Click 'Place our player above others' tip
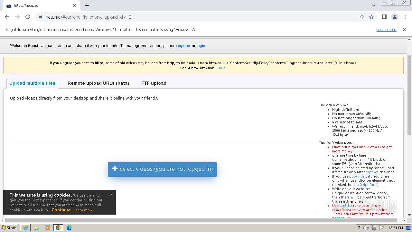Screen dimensions: 412x232 (x=362, y=149)
